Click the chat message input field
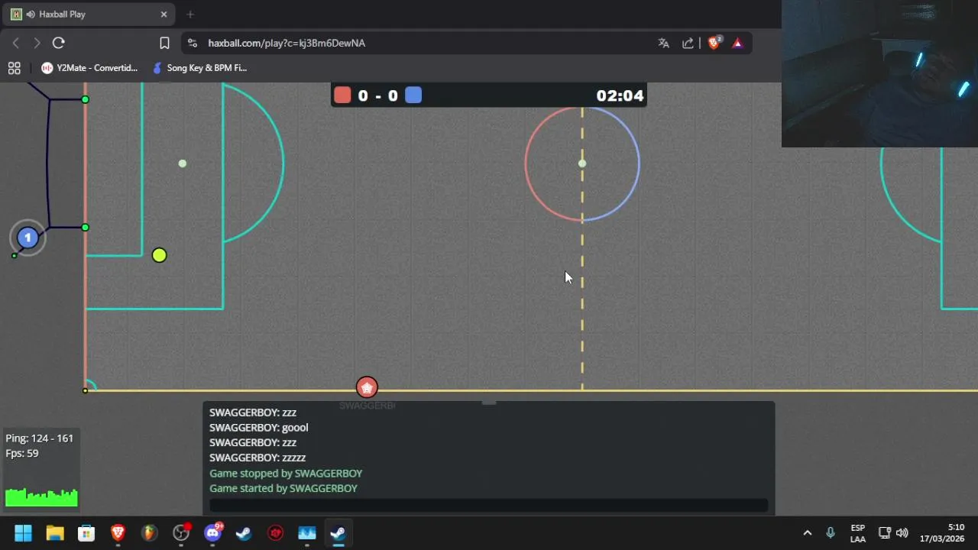 click(x=488, y=505)
